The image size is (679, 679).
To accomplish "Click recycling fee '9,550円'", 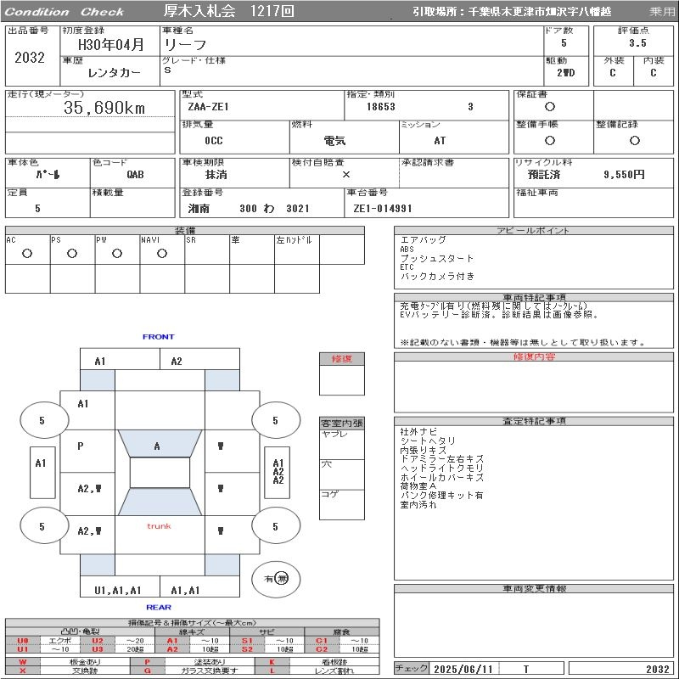I will point(624,175).
